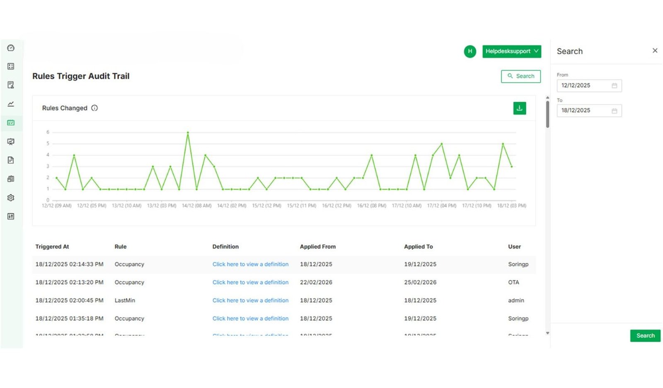This screenshot has width=663, height=388.
Task: Click the admin user cell
Action: [516, 301]
